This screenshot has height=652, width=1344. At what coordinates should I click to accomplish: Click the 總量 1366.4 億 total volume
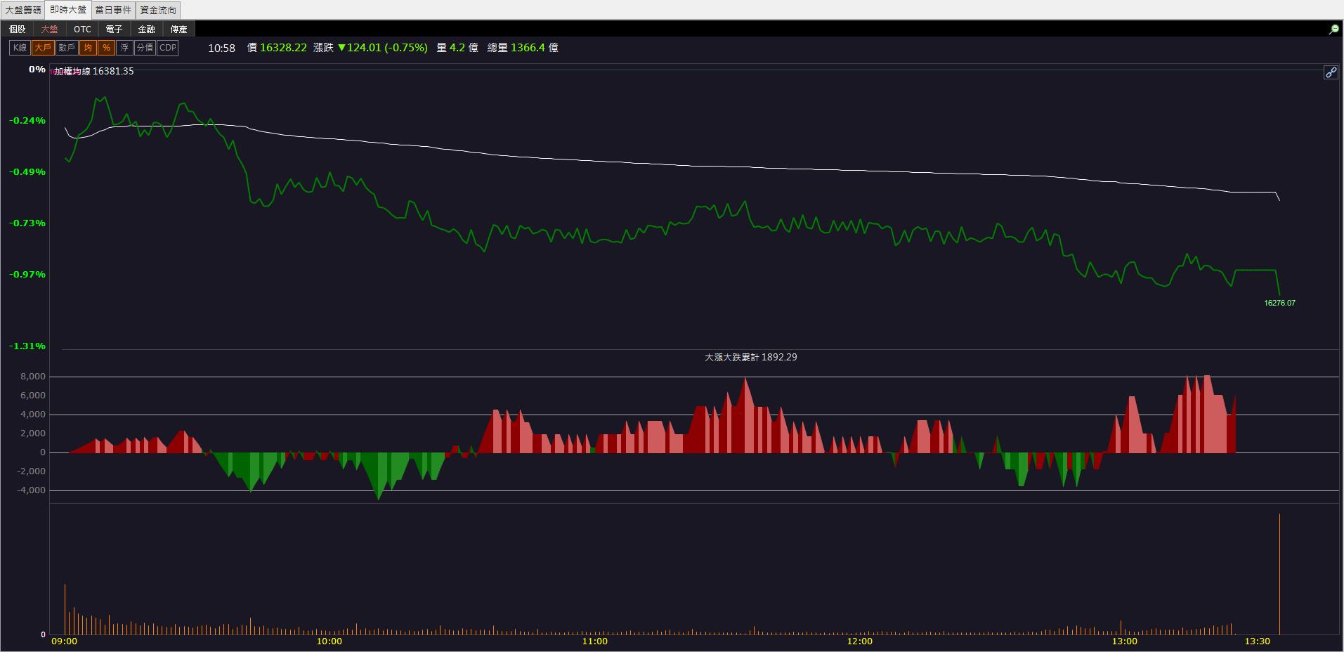point(523,48)
